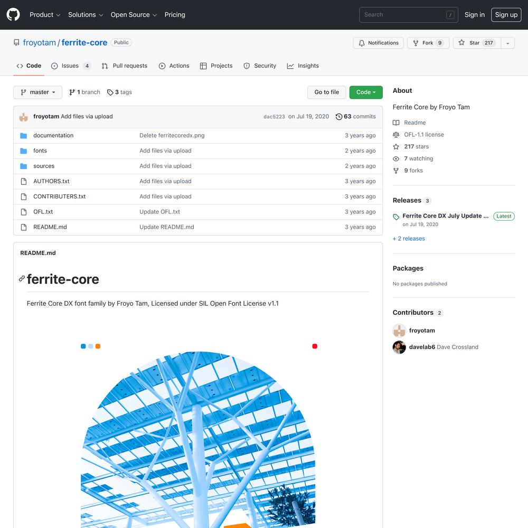
Task: Open the Security tab
Action: 260,65
